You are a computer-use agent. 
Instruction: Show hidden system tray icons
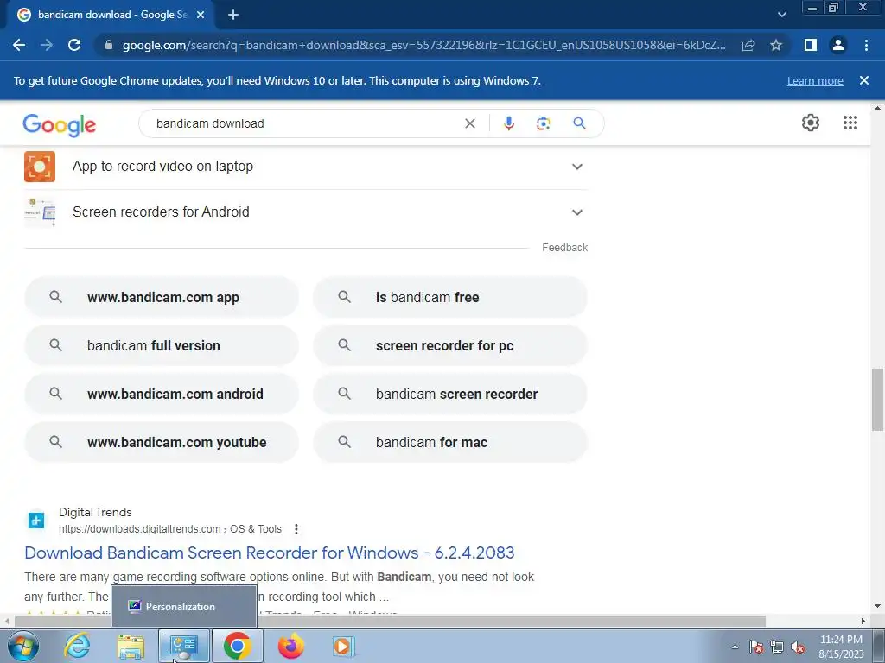coord(735,647)
